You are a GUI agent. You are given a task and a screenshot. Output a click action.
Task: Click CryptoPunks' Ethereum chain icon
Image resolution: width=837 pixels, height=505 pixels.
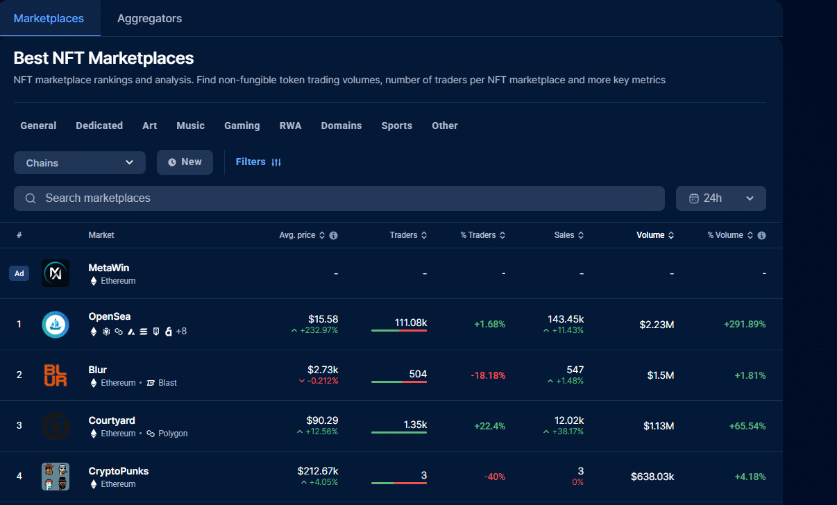pyautogui.click(x=94, y=483)
